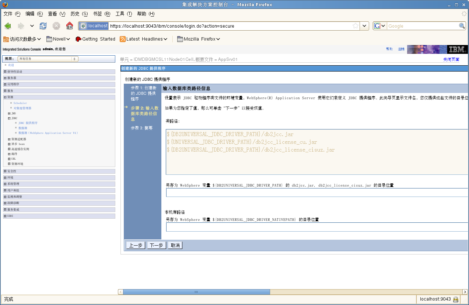Click the 下一步 button

pos(157,245)
